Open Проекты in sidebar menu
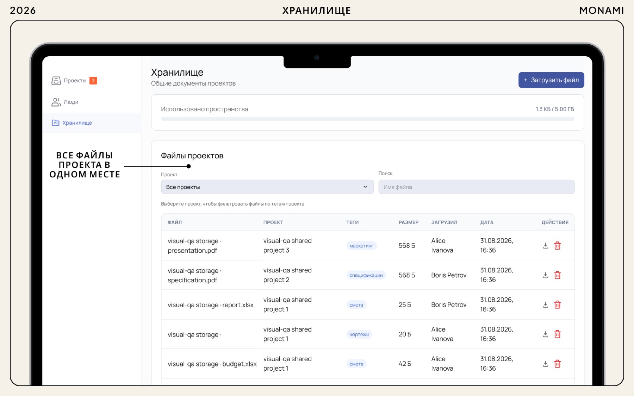Image resolution: width=634 pixels, height=396 pixels. 75,81
